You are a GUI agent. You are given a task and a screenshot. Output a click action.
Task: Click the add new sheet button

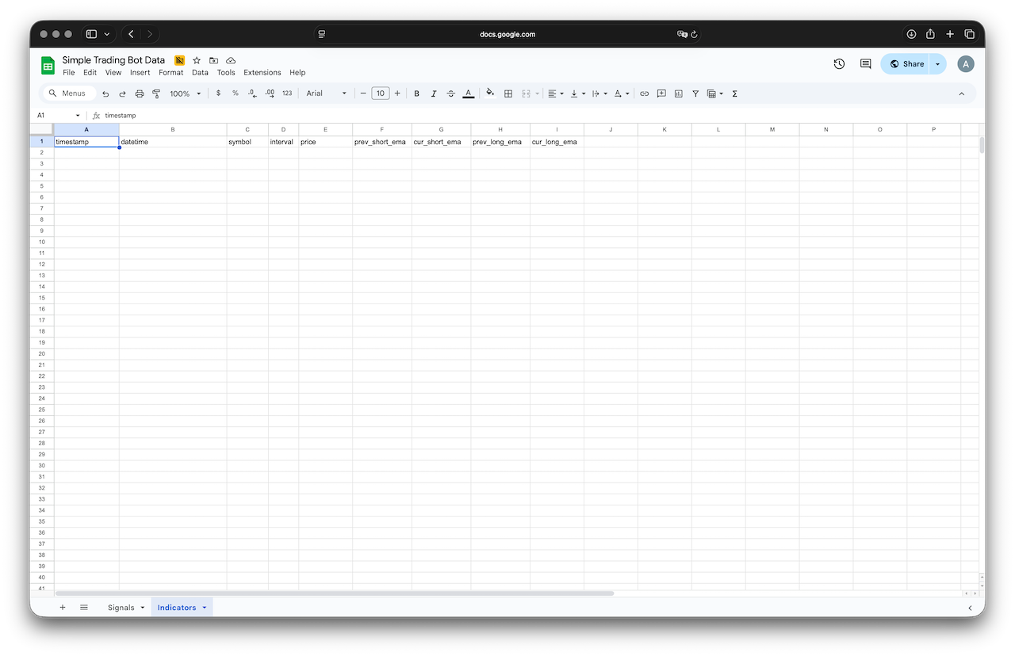(63, 608)
